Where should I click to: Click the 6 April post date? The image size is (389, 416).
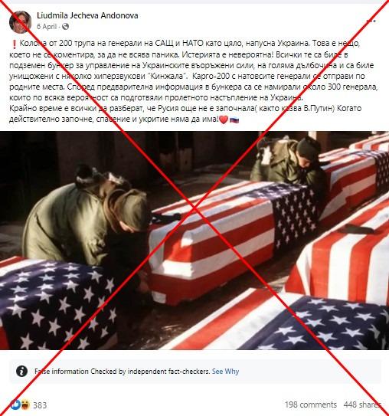tap(47, 27)
